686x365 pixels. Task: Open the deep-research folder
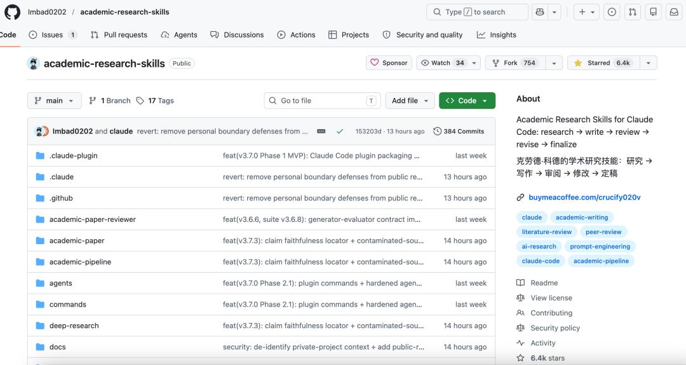coord(74,326)
